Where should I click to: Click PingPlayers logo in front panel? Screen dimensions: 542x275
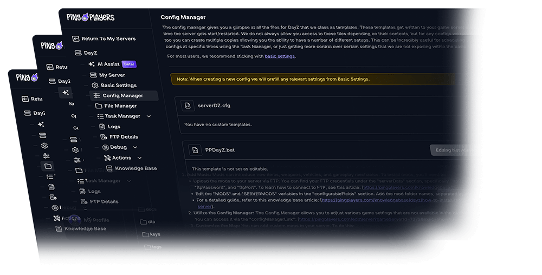(x=90, y=17)
